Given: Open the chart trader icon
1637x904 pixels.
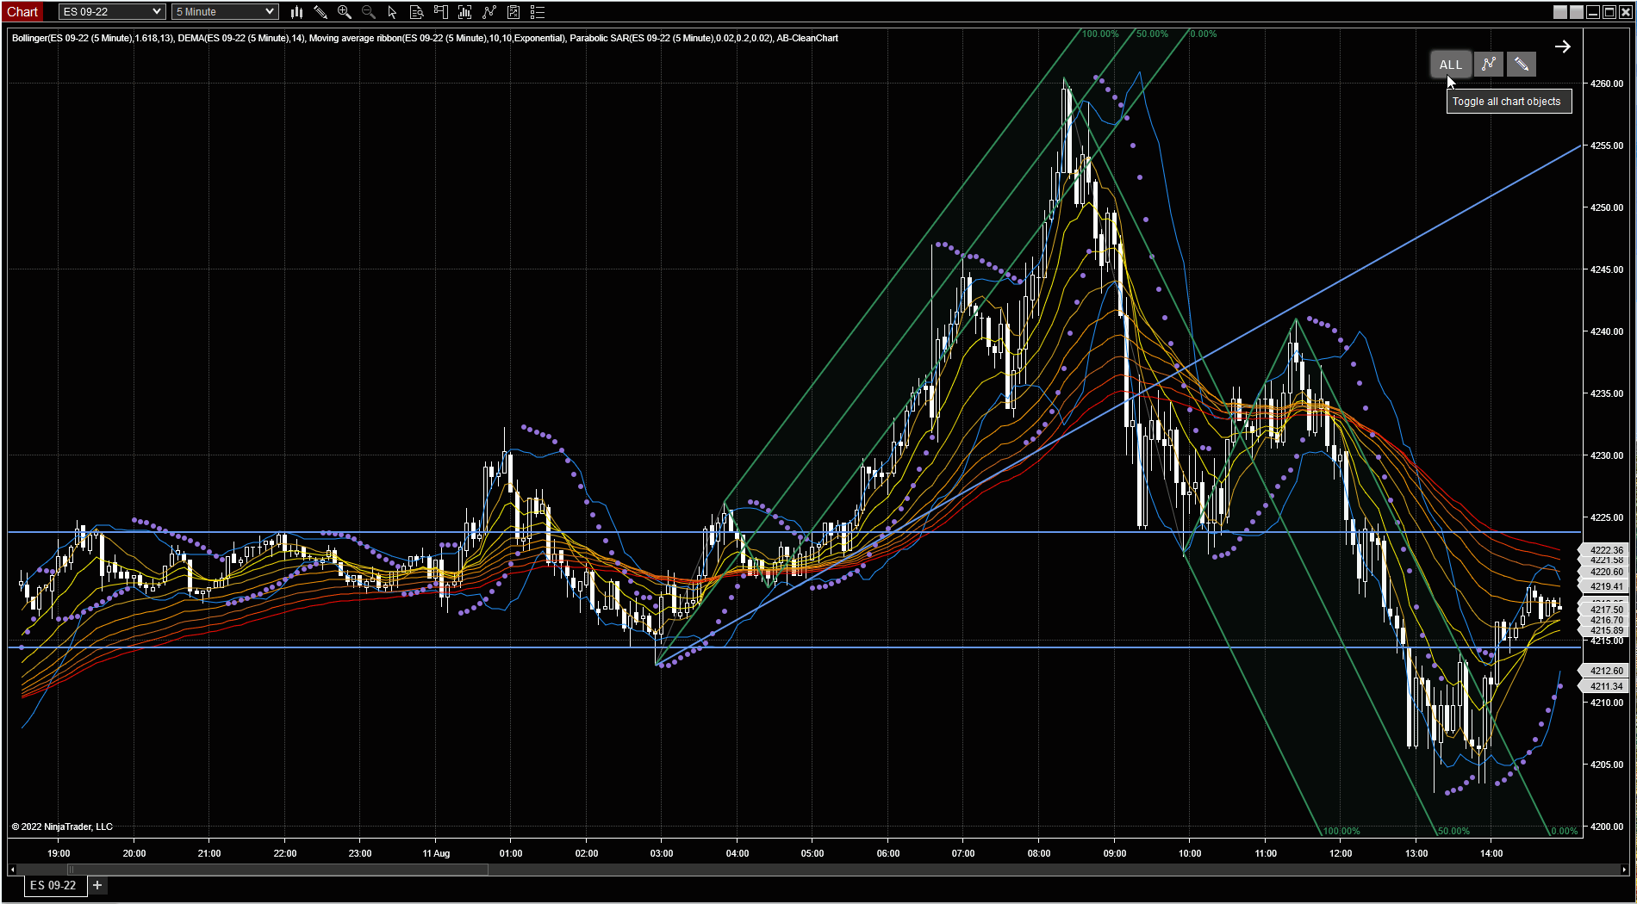Looking at the screenshot, I should coord(441,12).
